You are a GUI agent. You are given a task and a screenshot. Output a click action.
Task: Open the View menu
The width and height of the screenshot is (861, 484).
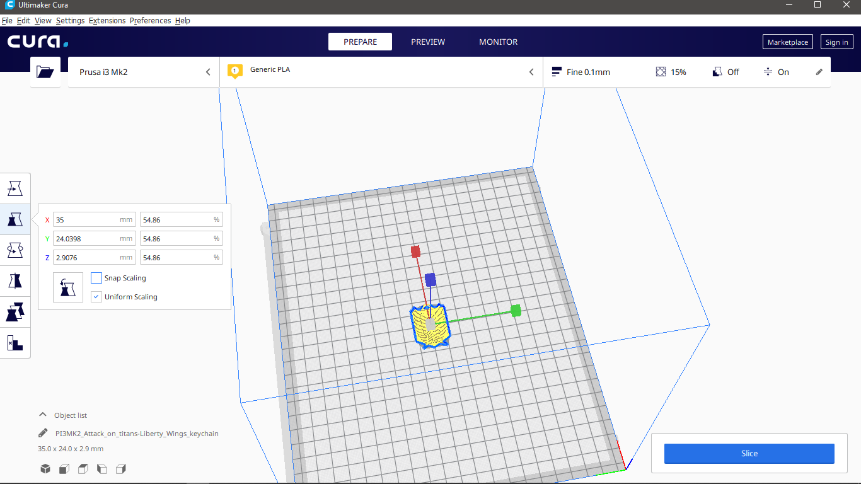click(43, 21)
